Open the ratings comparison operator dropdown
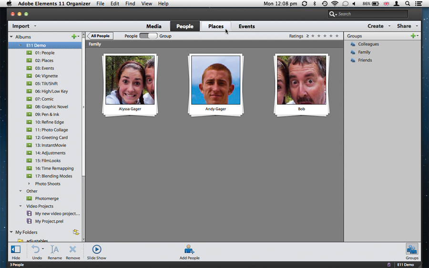This screenshot has height=268, width=429. coord(307,36)
